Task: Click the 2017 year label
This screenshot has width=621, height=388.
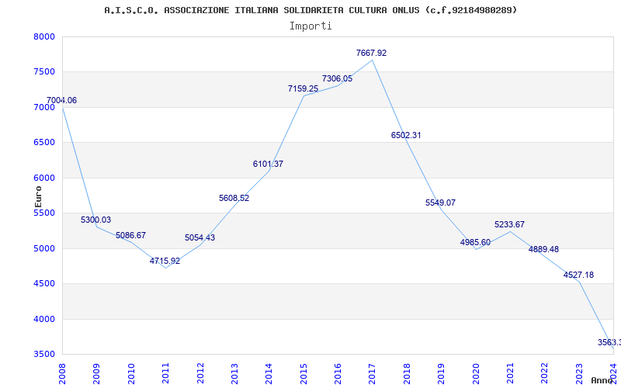Action: (x=373, y=373)
